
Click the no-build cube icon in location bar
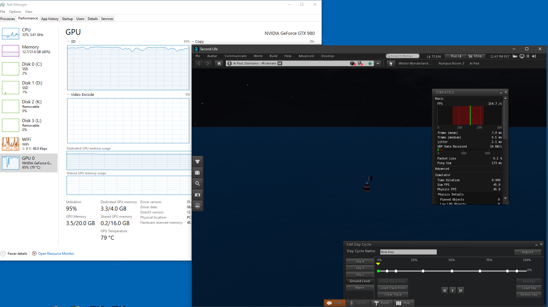coord(353,63)
